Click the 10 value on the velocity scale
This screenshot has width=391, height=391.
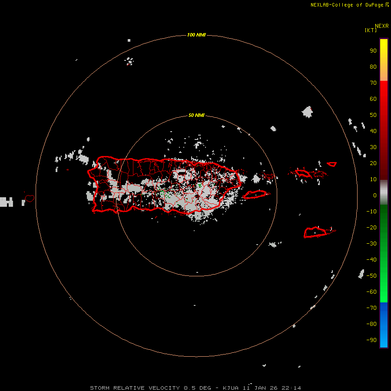(373, 179)
